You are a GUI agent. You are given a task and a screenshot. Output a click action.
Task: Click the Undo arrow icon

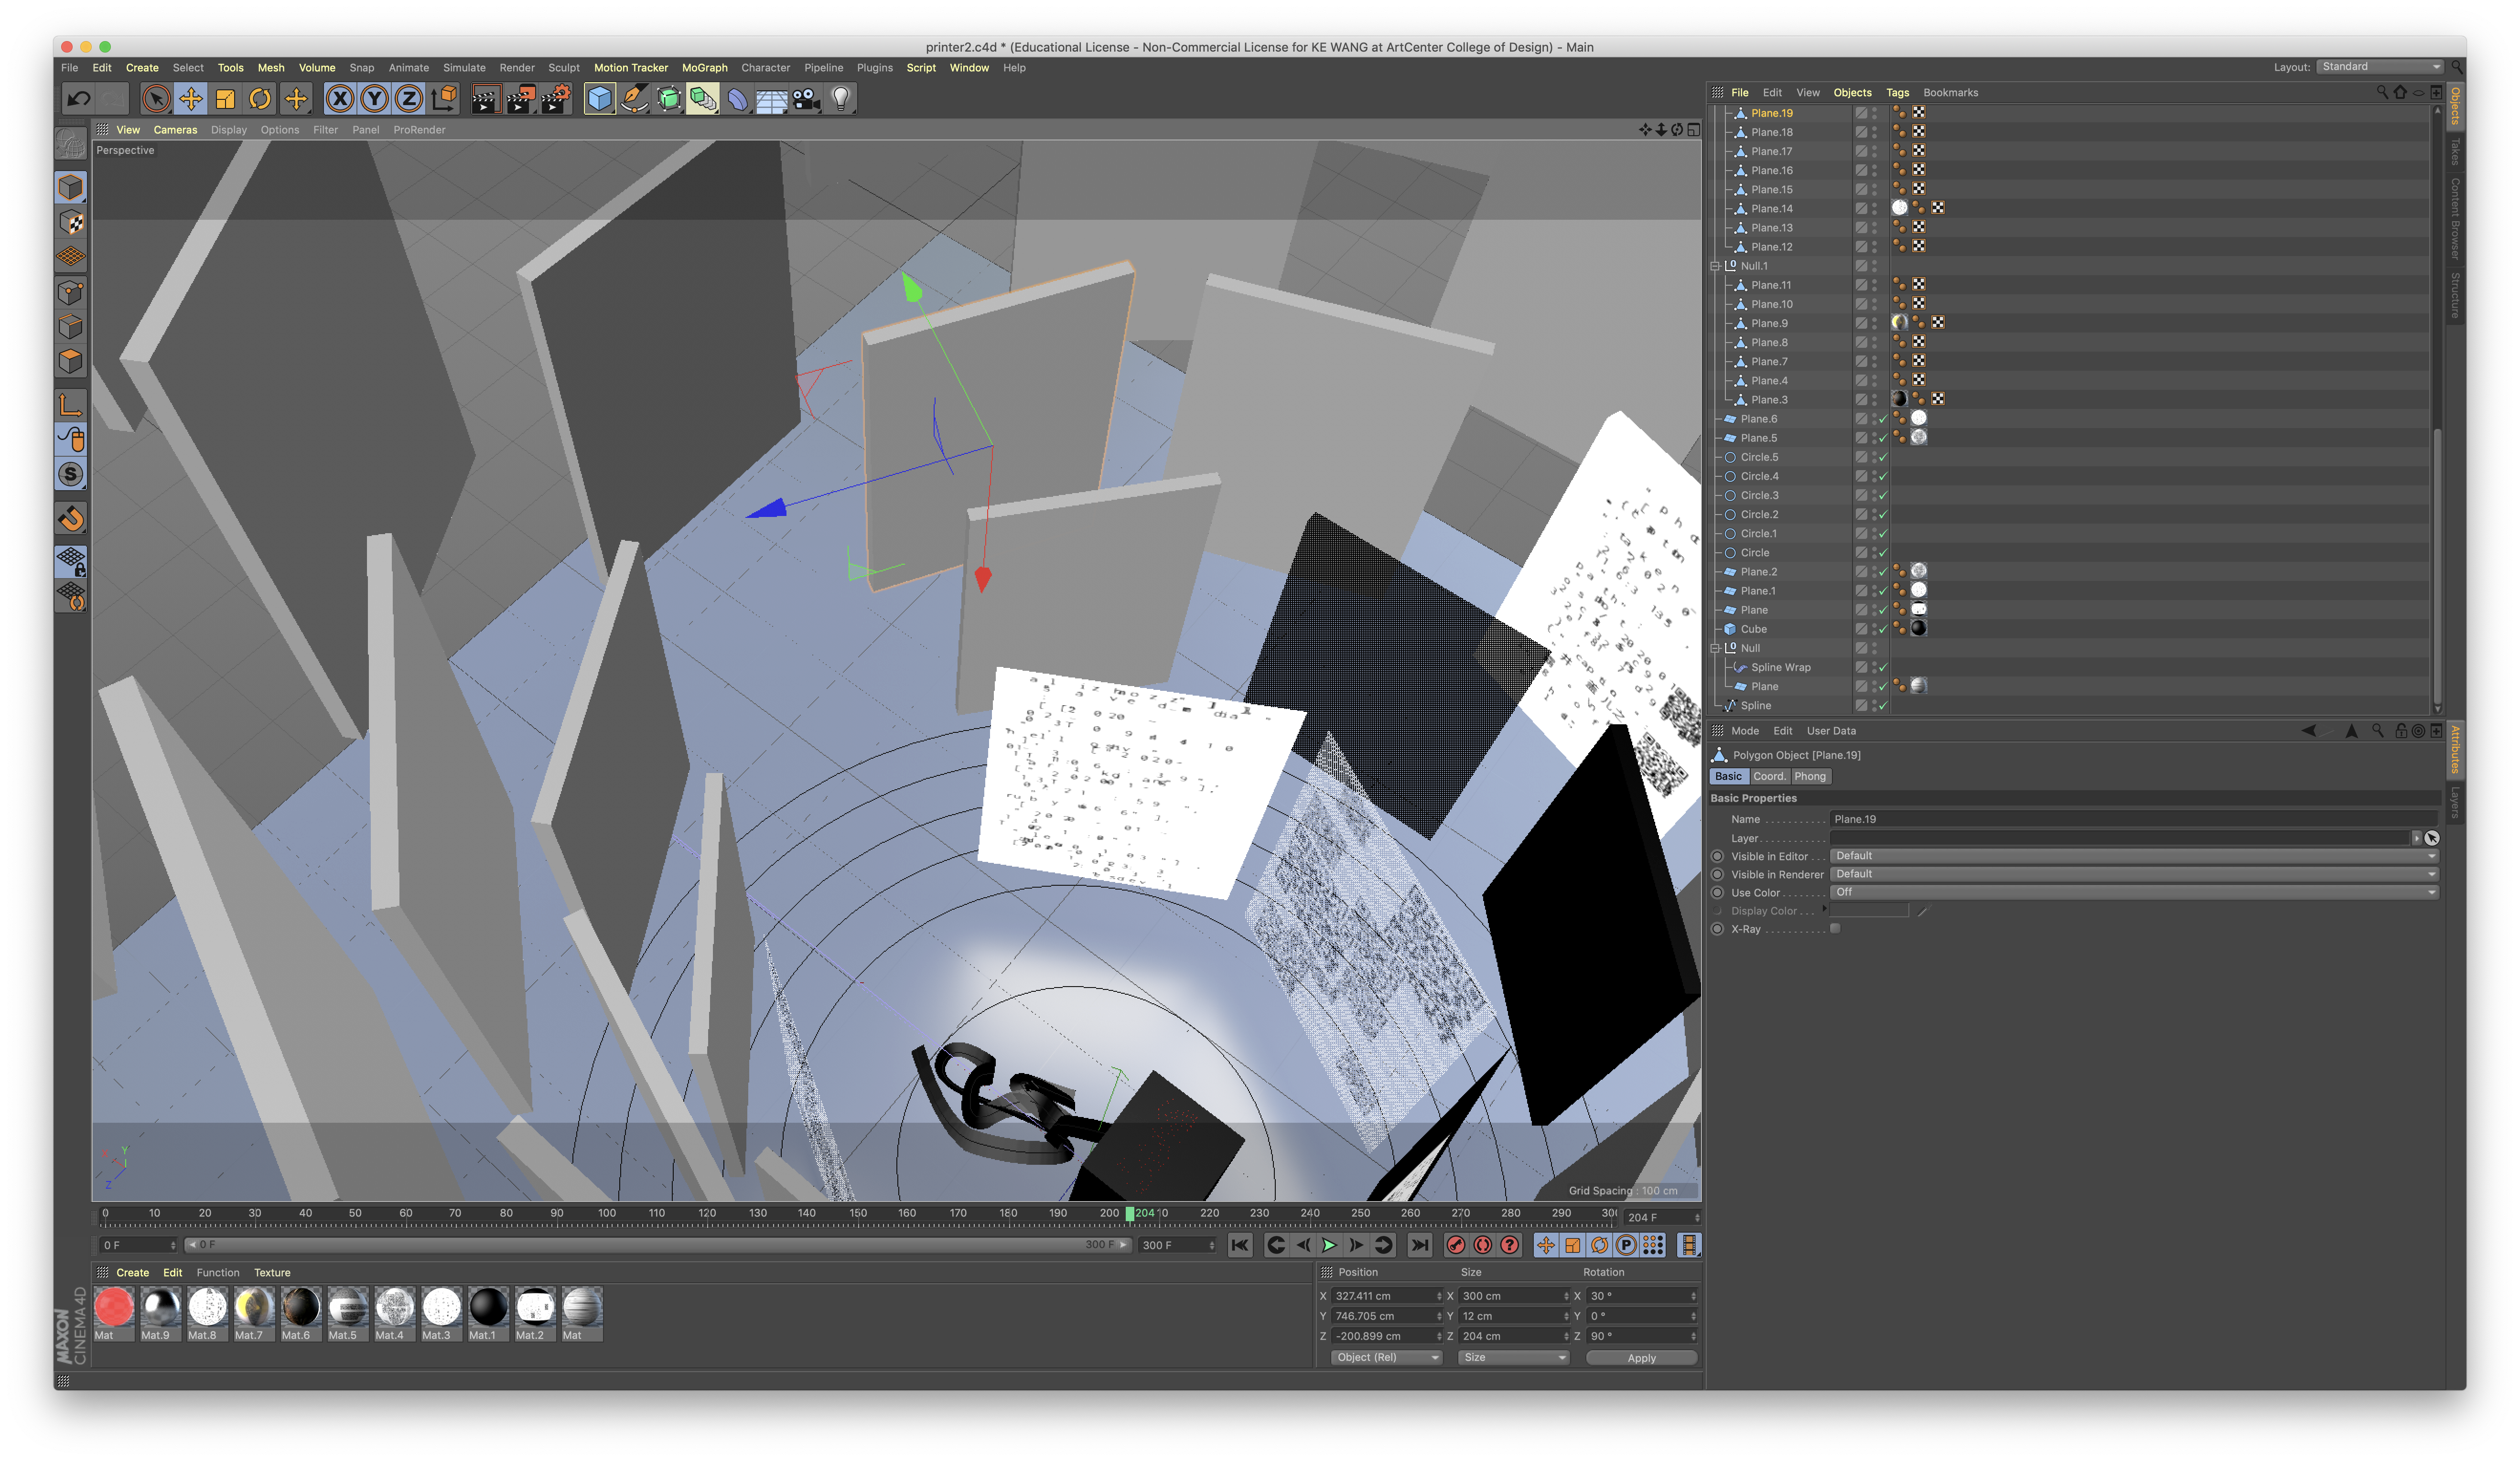tap(78, 98)
